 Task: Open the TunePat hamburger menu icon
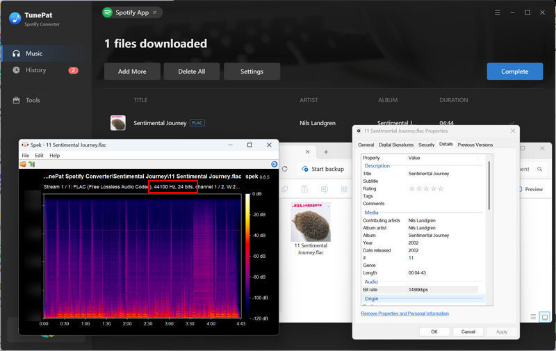tap(498, 13)
